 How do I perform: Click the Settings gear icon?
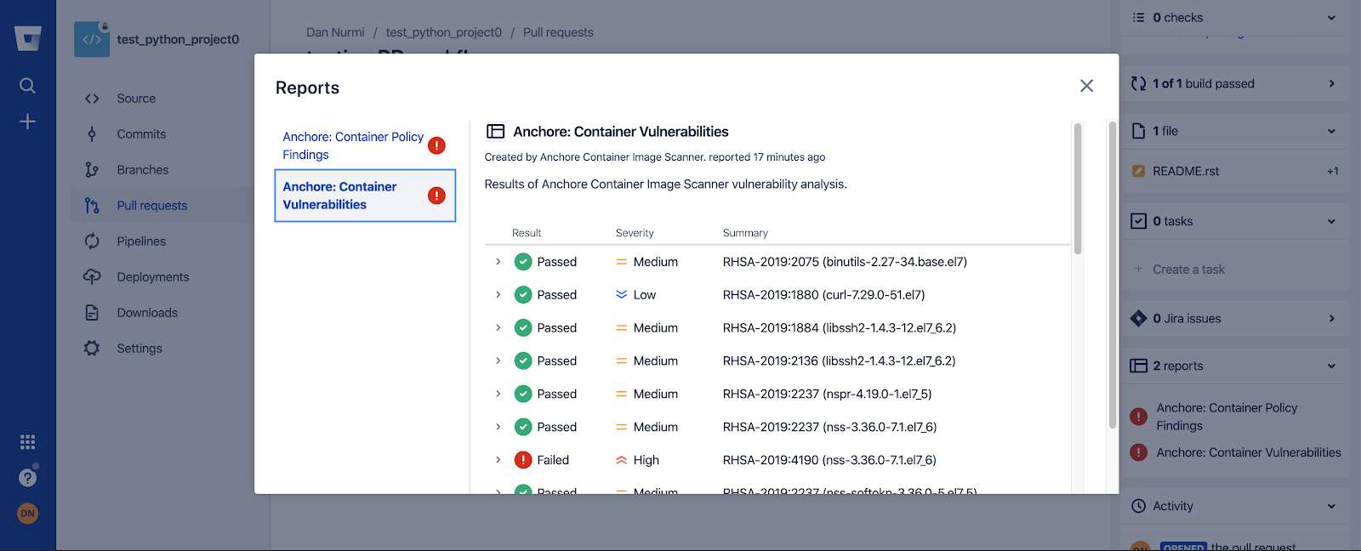point(92,349)
